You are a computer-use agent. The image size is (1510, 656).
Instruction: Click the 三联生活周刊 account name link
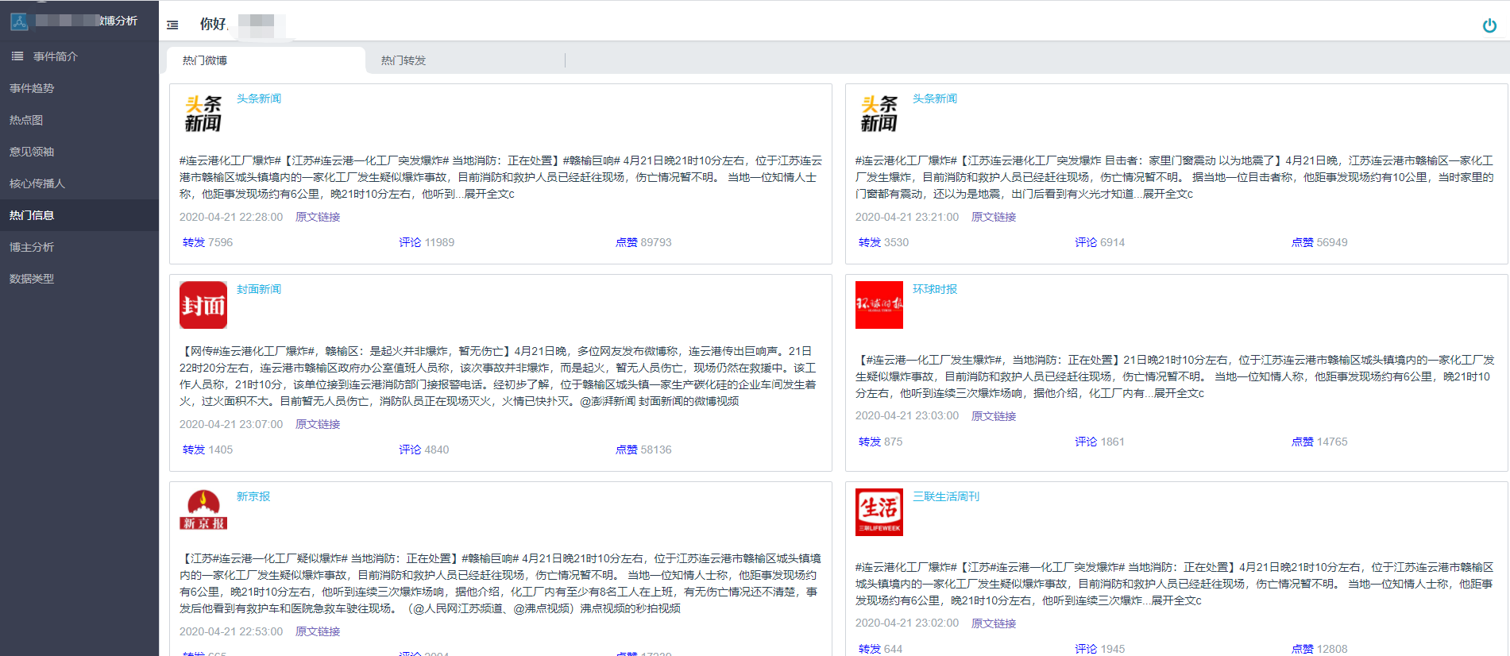point(946,496)
